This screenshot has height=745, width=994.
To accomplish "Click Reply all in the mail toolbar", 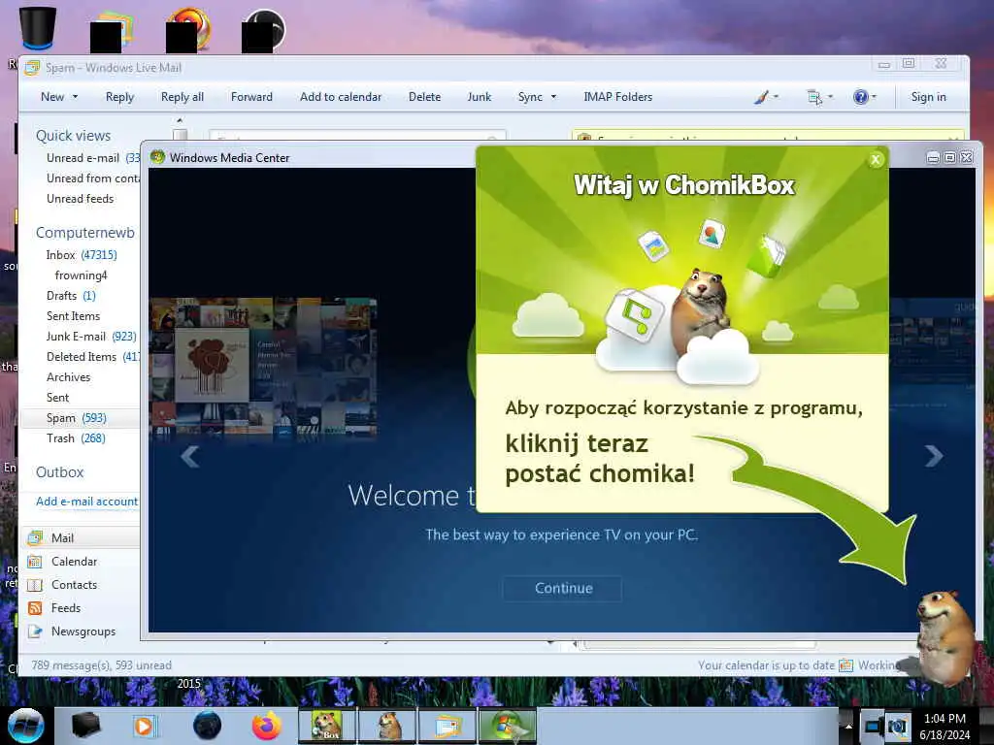I will pos(182,97).
